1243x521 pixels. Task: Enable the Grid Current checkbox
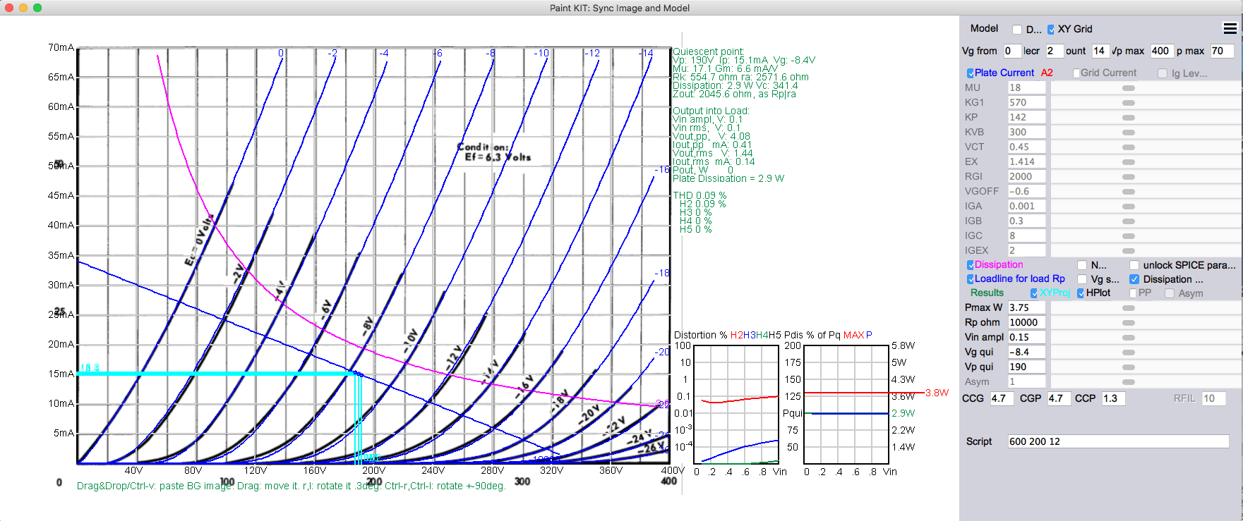(1076, 73)
